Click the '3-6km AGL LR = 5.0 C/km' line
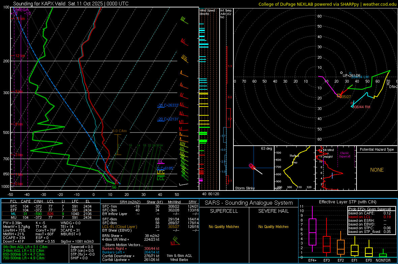 click(x=24, y=251)
